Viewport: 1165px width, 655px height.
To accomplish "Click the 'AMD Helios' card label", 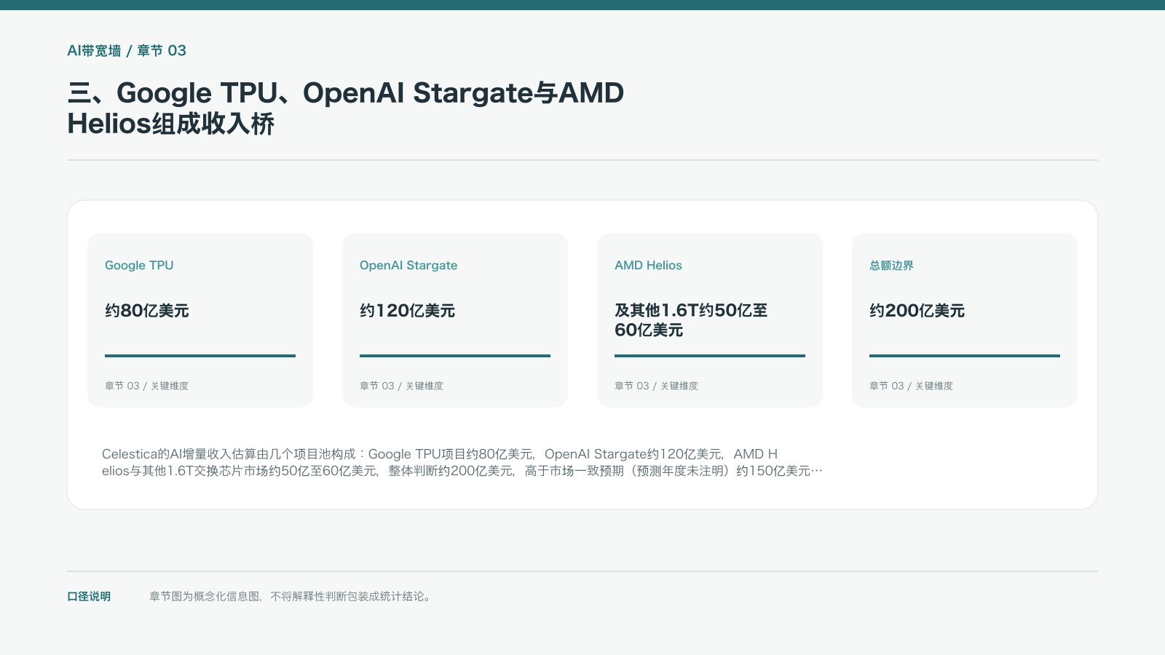I will coord(648,266).
